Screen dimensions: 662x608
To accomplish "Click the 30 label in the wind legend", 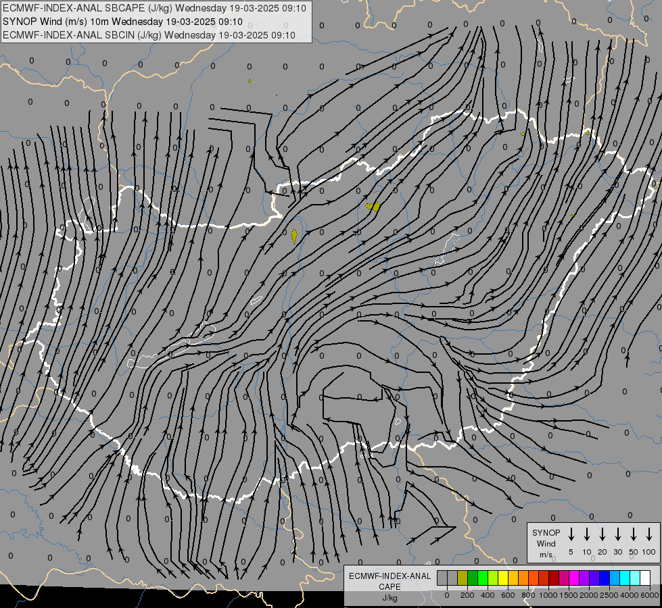I will [x=617, y=552].
